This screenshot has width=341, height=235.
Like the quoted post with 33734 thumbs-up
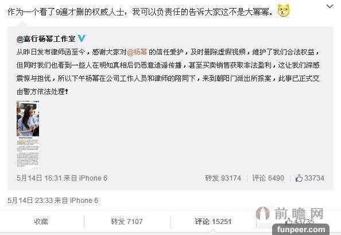[x=309, y=178]
